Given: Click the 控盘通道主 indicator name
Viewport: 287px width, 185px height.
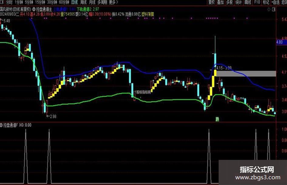Looking at the screenshot, I should click(x=44, y=9).
